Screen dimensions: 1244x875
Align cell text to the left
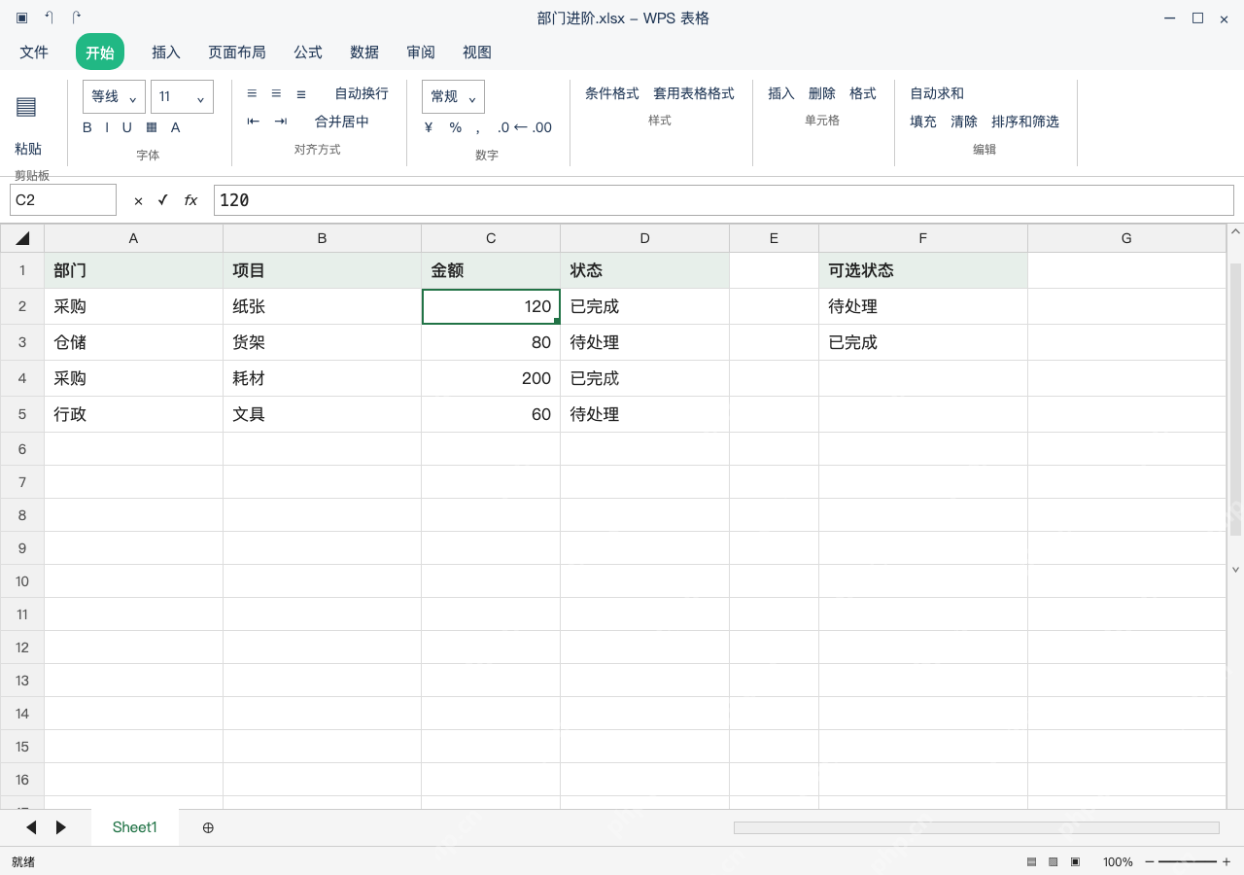tap(252, 93)
